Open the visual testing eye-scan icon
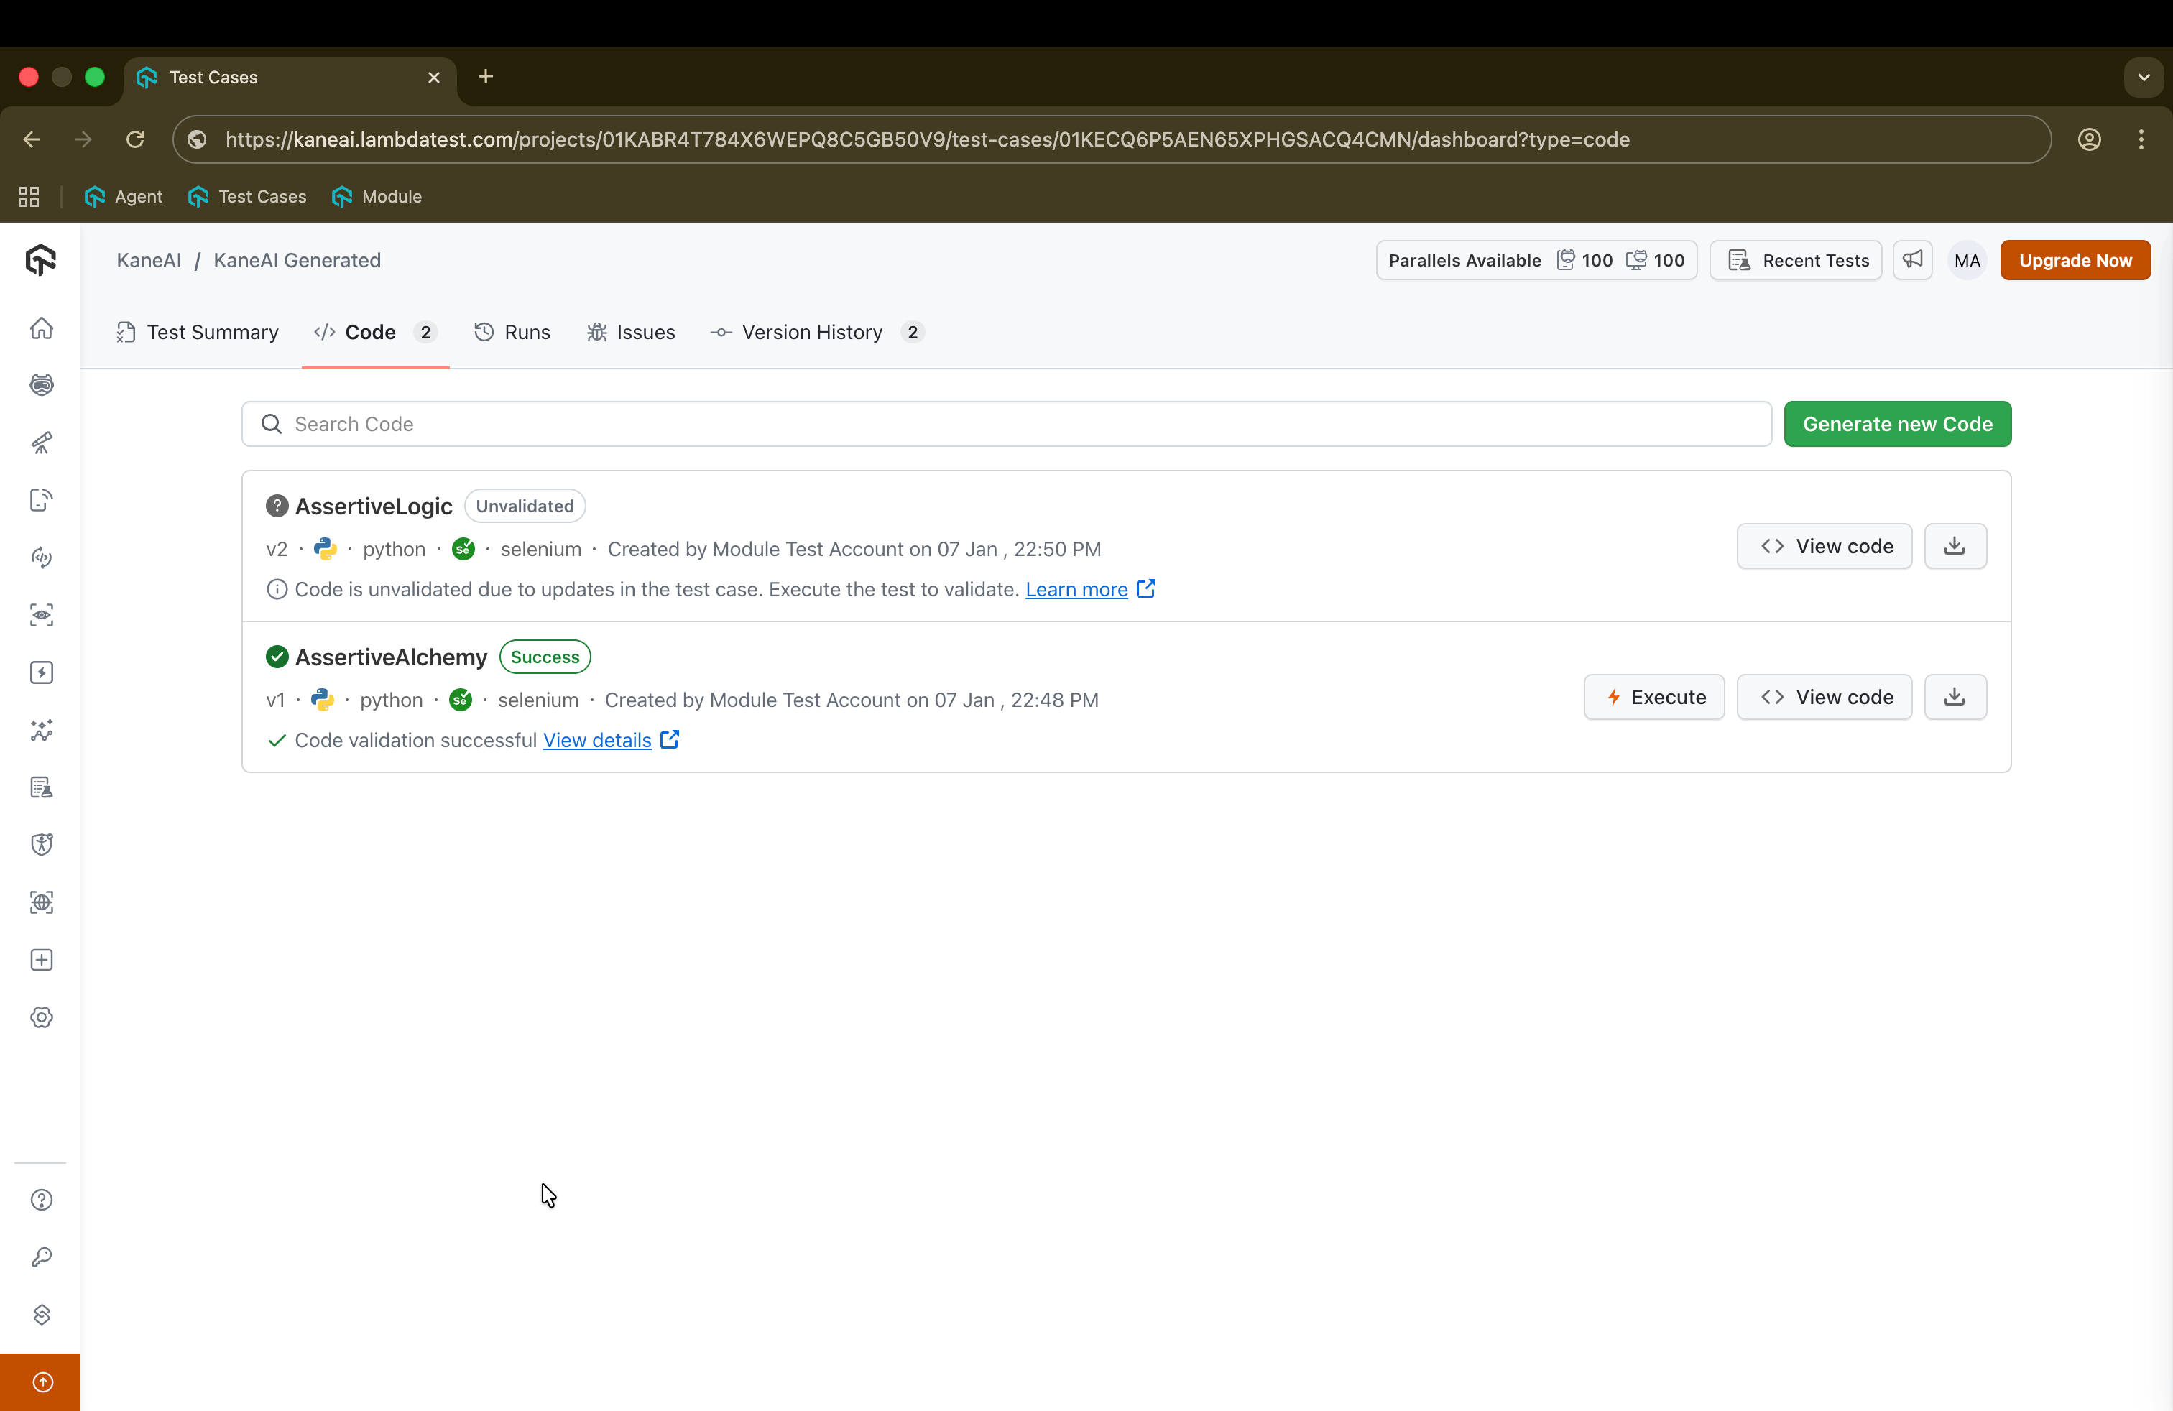2173x1411 pixels. [x=41, y=615]
